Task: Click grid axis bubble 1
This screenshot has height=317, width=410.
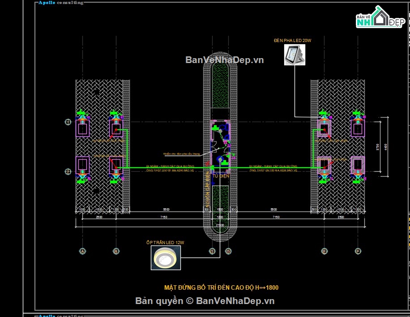Action: [x=68, y=122]
